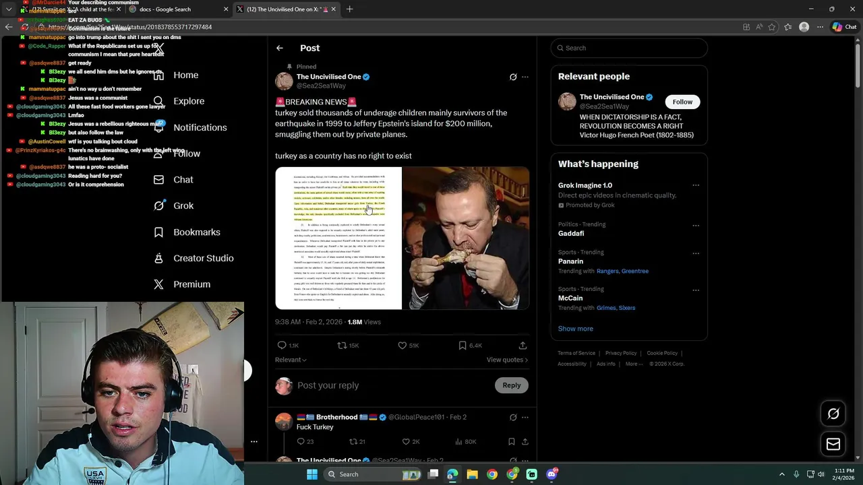Open the floating Grok button
863x485 pixels.
click(x=833, y=414)
